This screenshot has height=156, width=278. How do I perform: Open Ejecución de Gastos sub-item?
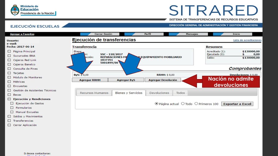pos(30,103)
